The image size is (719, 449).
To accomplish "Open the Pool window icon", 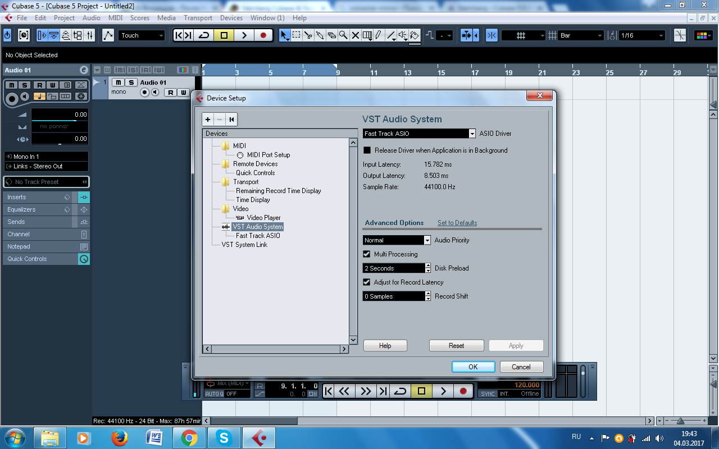I will 78,35.
